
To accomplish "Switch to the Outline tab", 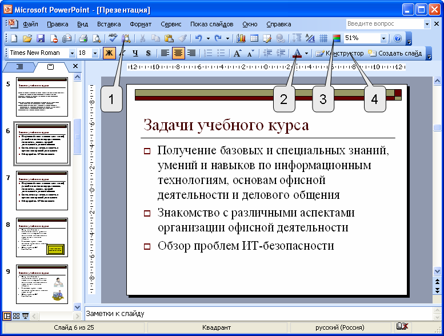I will 19,66.
